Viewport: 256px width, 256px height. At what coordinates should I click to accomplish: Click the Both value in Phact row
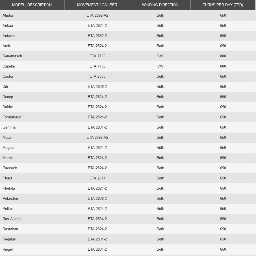[160, 178]
